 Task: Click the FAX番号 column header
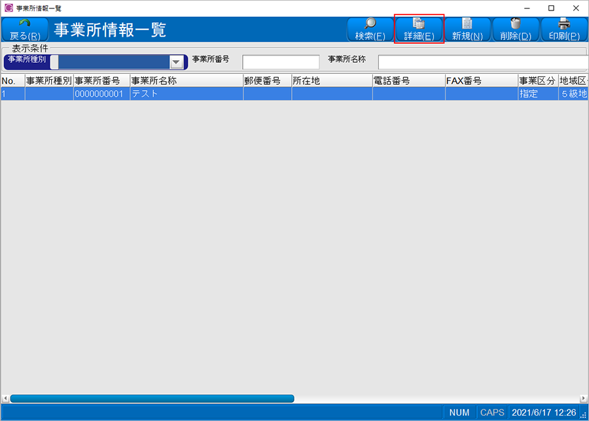click(481, 81)
